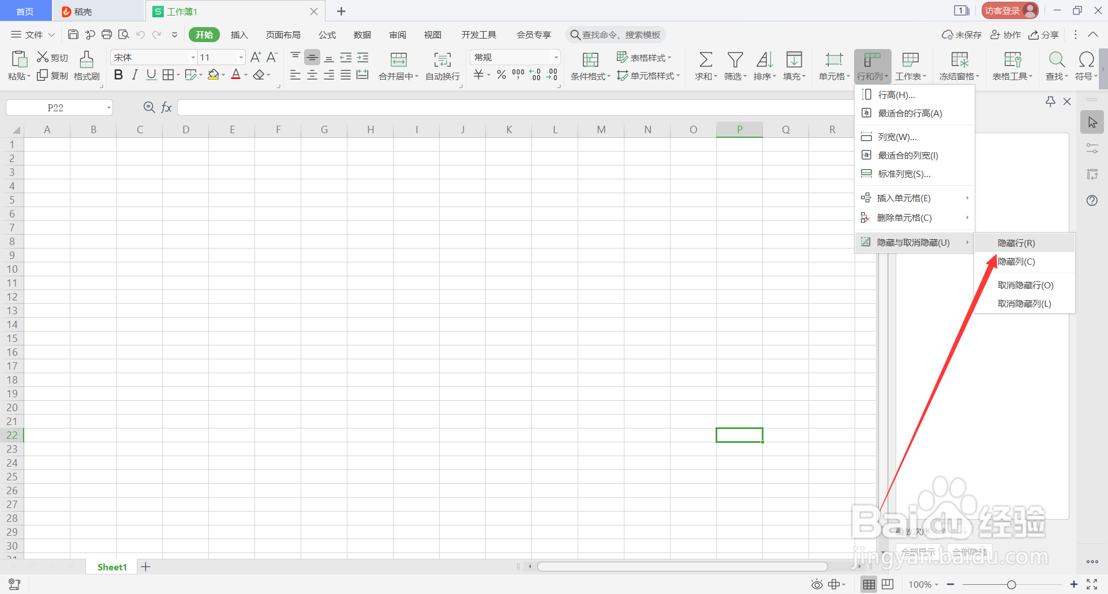Decrease font size with A- icon
Viewport: 1108px width, 594px height.
272,57
